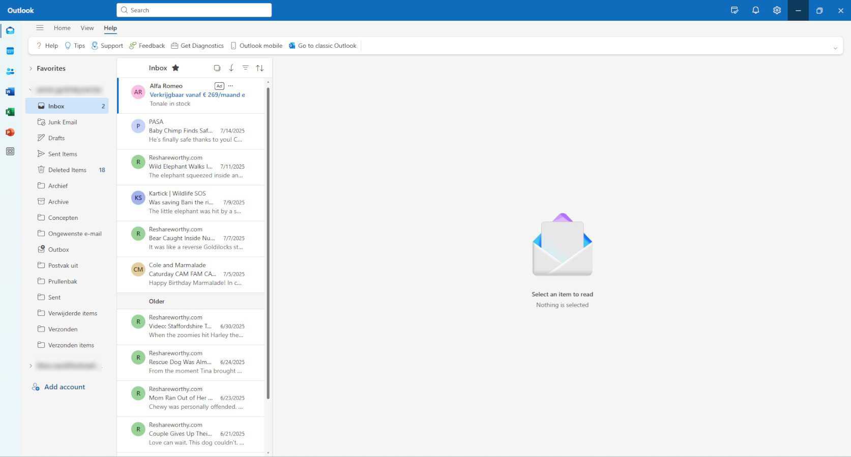
Task: Open the Drafts folder
Action: click(67, 138)
